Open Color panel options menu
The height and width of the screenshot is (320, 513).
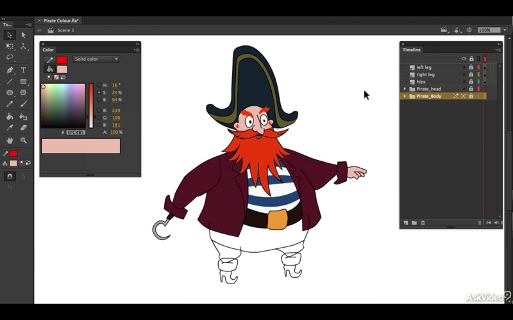tap(137, 50)
